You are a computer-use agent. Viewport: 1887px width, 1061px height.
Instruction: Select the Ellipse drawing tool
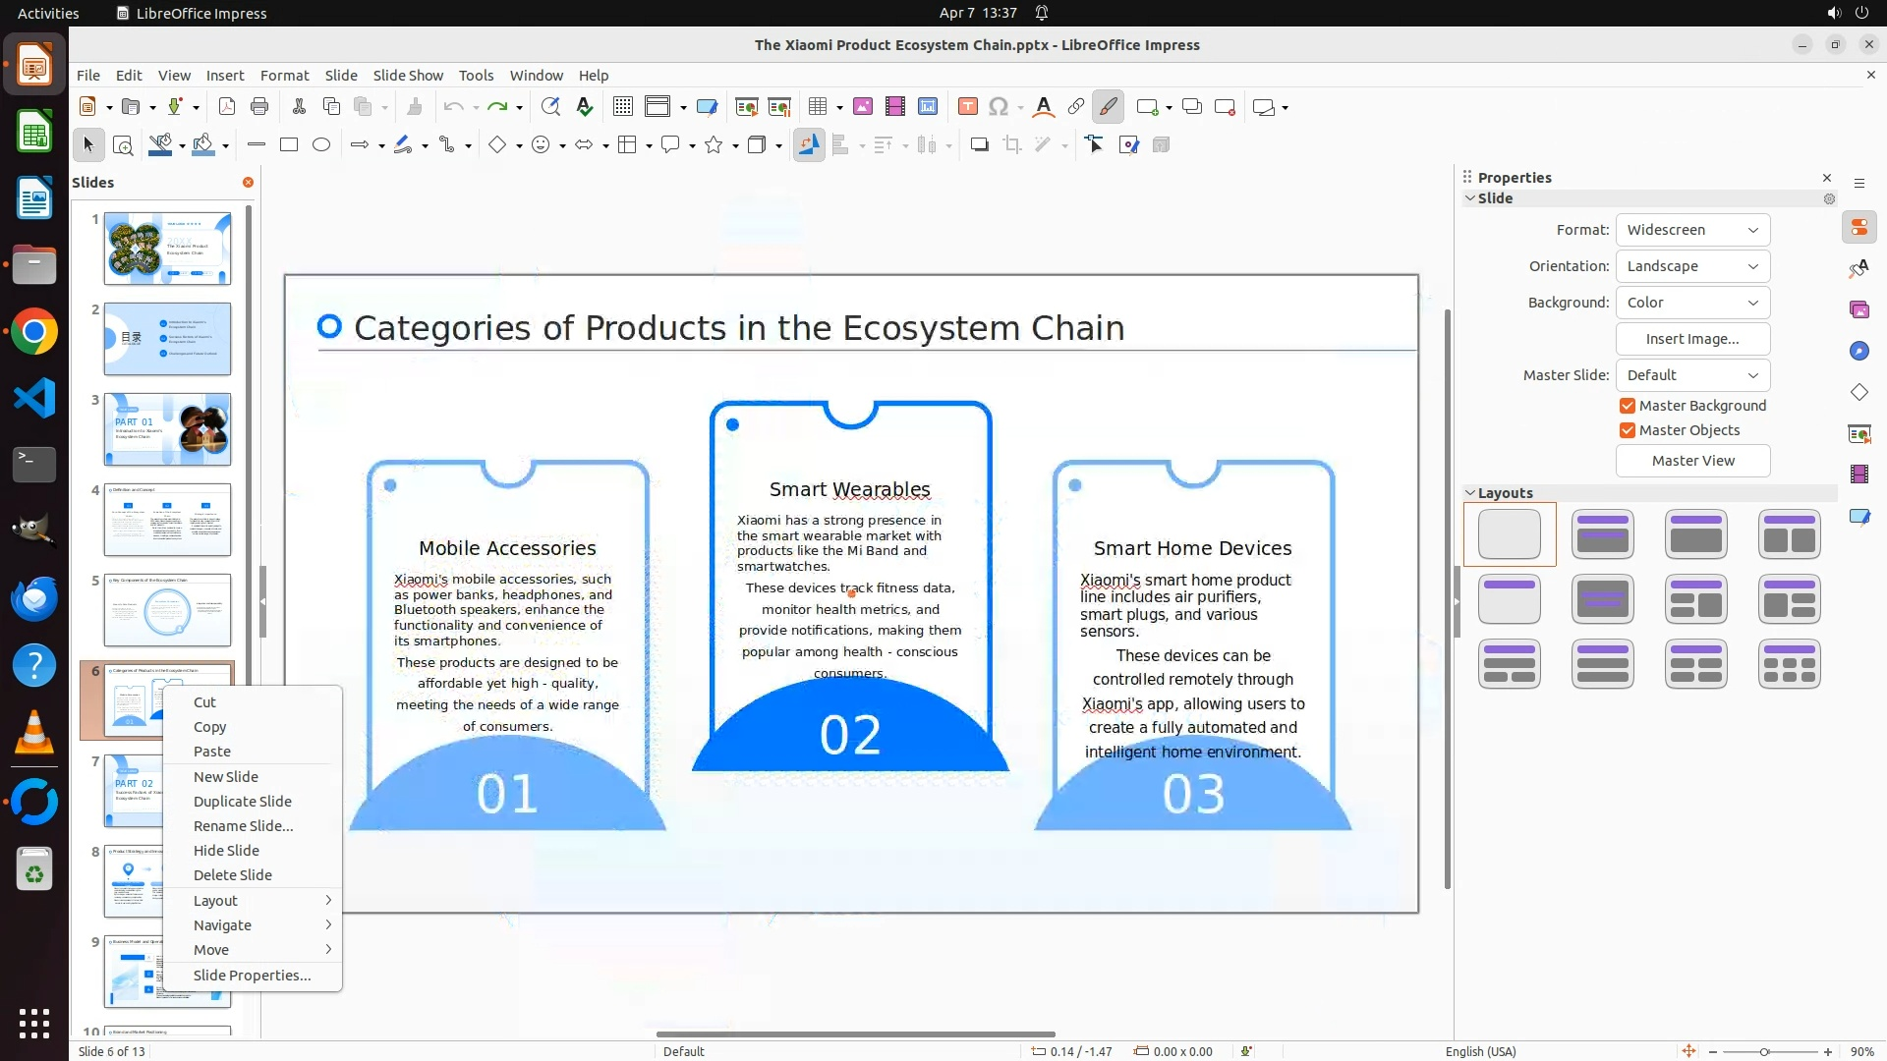pyautogui.click(x=321, y=145)
